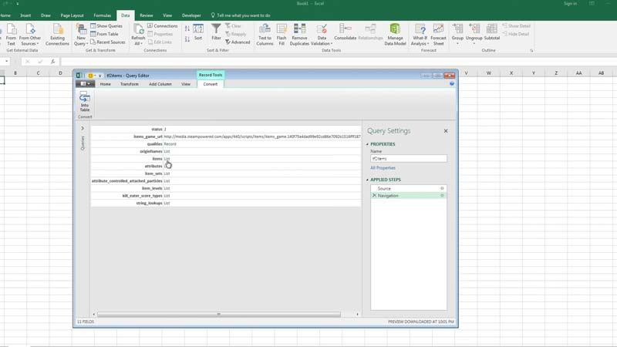Click the Subtotal button
Screen dimensions: 617x347
point(491,32)
